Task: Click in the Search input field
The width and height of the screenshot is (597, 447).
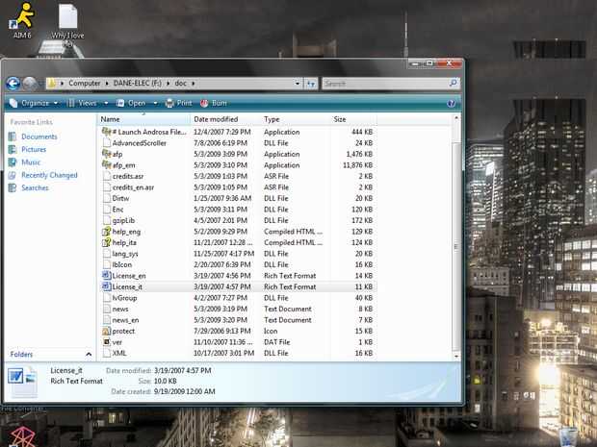Action: (385, 84)
